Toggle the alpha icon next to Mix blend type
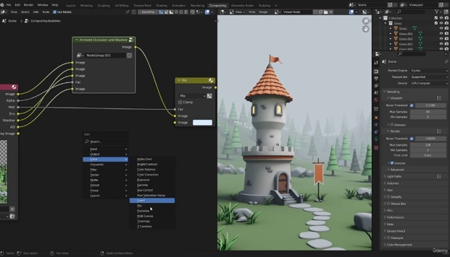450x257 pixels. 210,96
